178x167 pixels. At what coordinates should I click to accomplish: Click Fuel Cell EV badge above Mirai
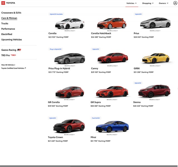click(96, 118)
